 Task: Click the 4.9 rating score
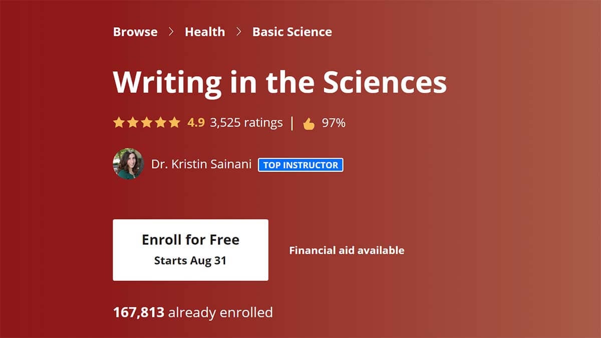pos(196,123)
